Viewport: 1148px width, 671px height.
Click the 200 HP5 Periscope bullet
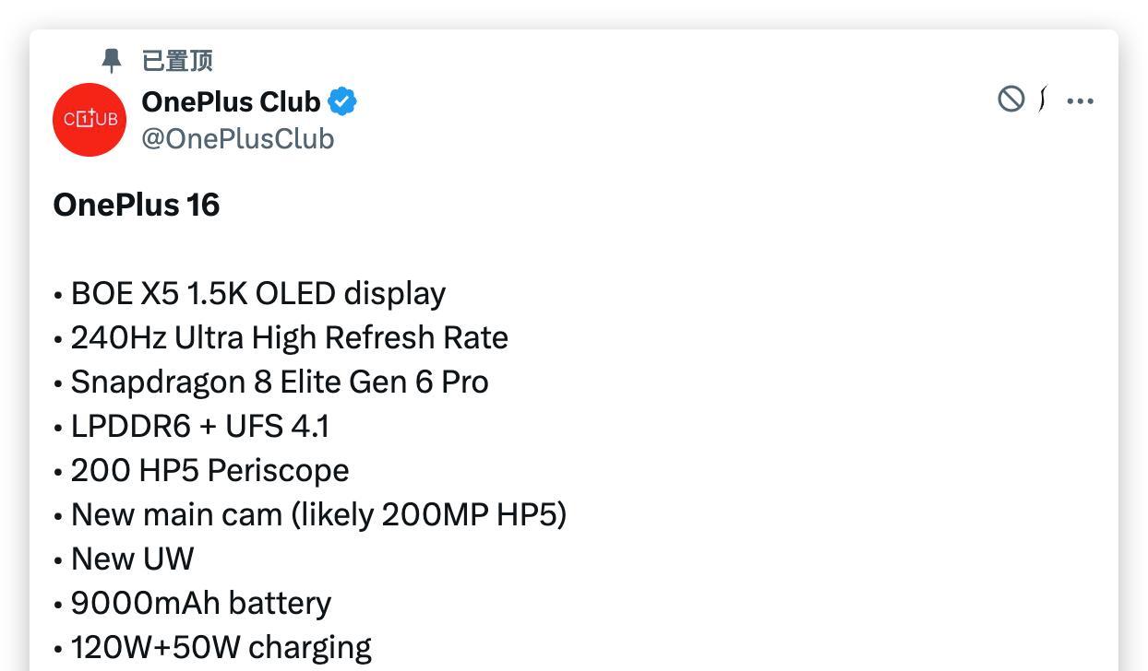pos(209,470)
